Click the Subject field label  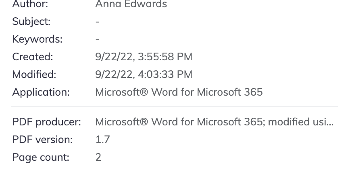click(31, 22)
